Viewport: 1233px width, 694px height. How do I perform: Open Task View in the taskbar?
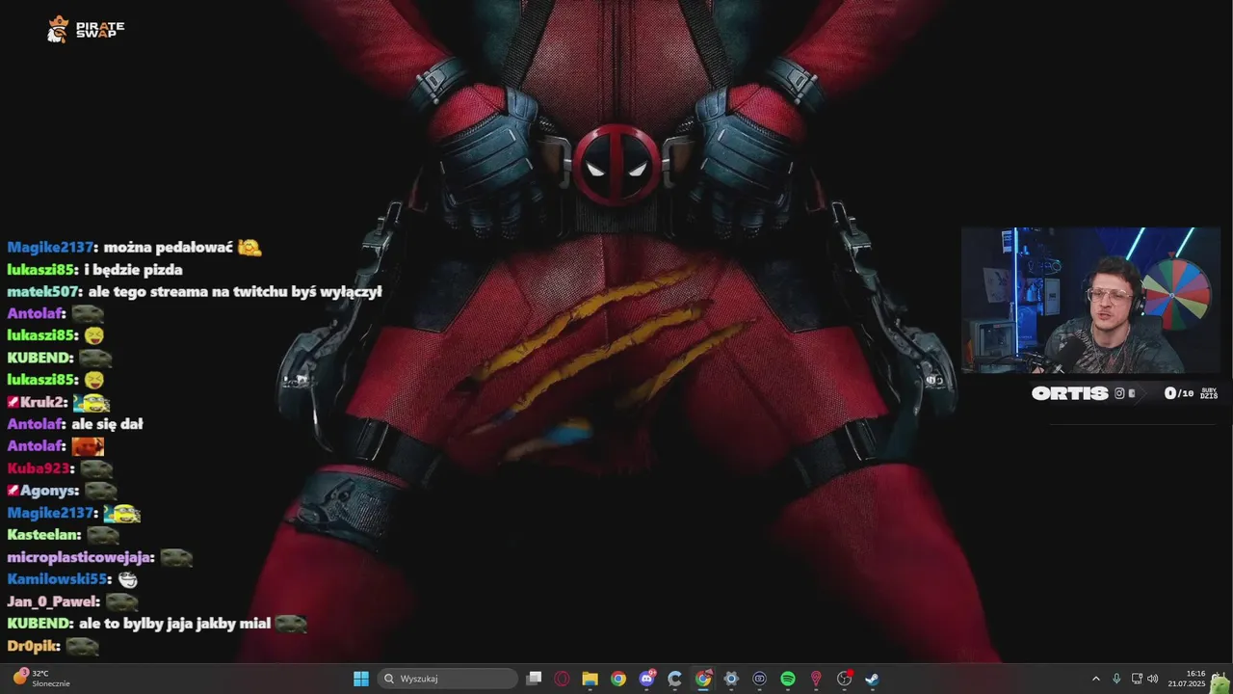tap(534, 679)
